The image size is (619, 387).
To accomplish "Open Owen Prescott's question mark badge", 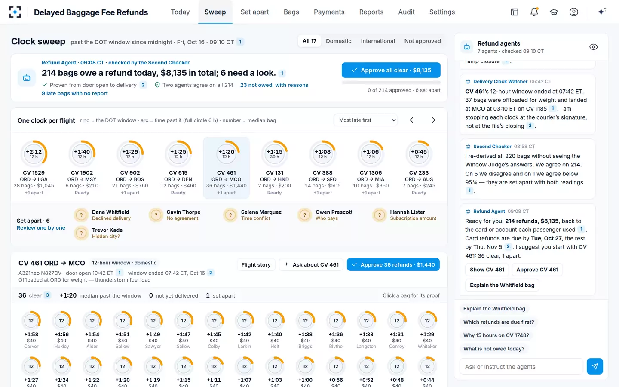I will 305,215.
